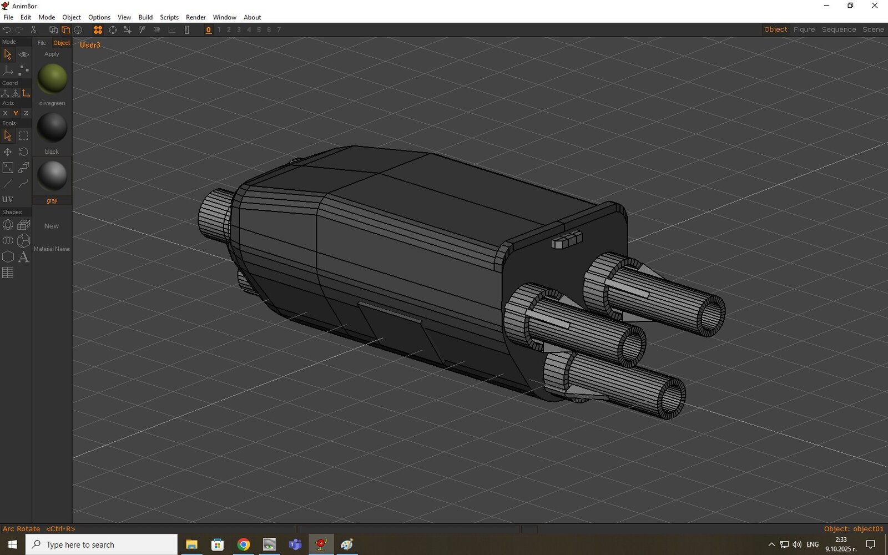The width and height of the screenshot is (888, 555).
Task: Open Google Chrome from the taskbar
Action: coord(243,544)
